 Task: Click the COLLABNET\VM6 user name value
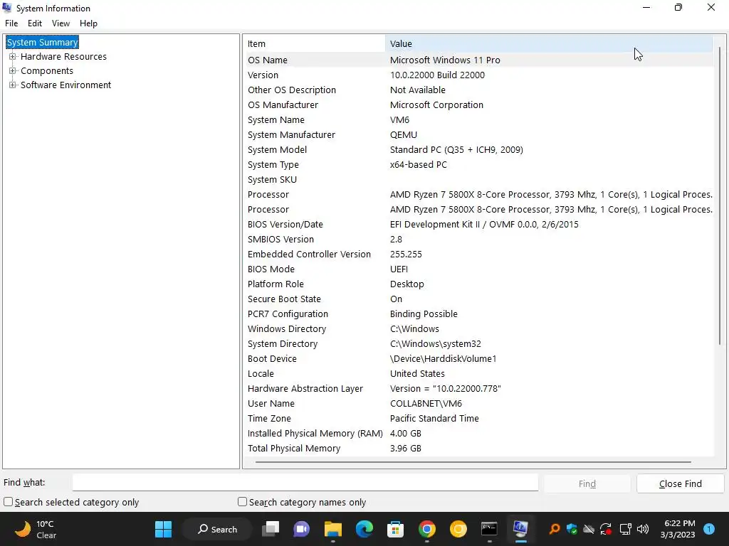click(426, 404)
